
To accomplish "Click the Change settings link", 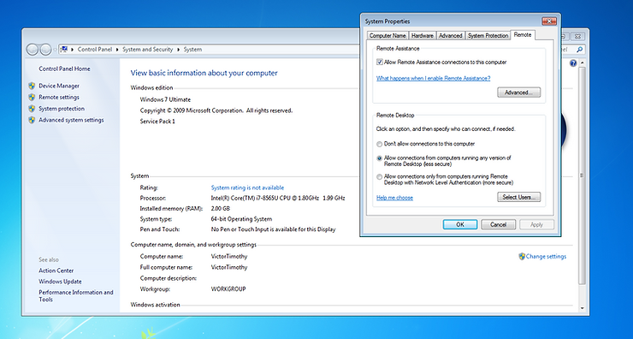I will point(546,256).
